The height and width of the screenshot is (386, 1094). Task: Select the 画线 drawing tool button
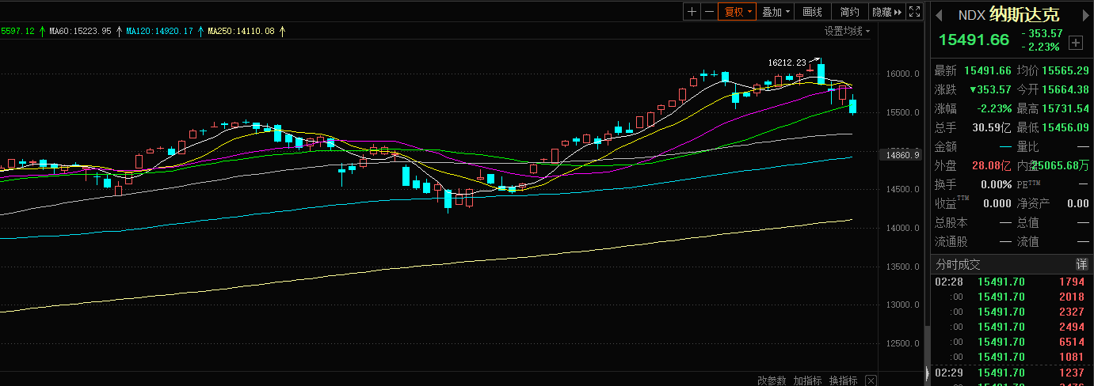click(x=812, y=12)
